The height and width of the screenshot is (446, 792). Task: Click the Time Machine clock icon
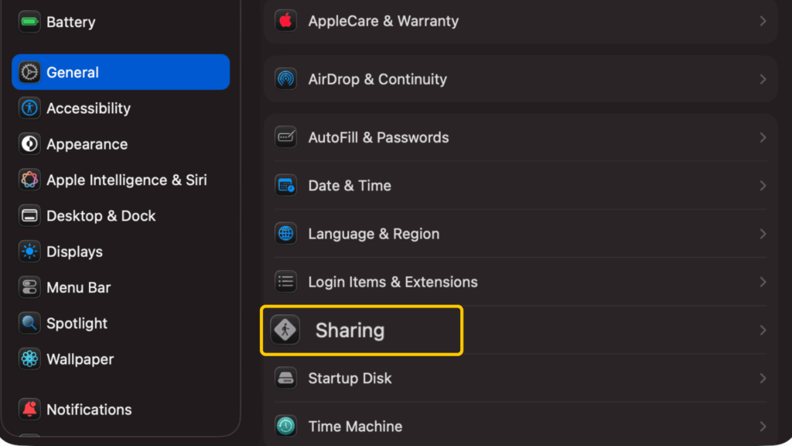pos(286,427)
